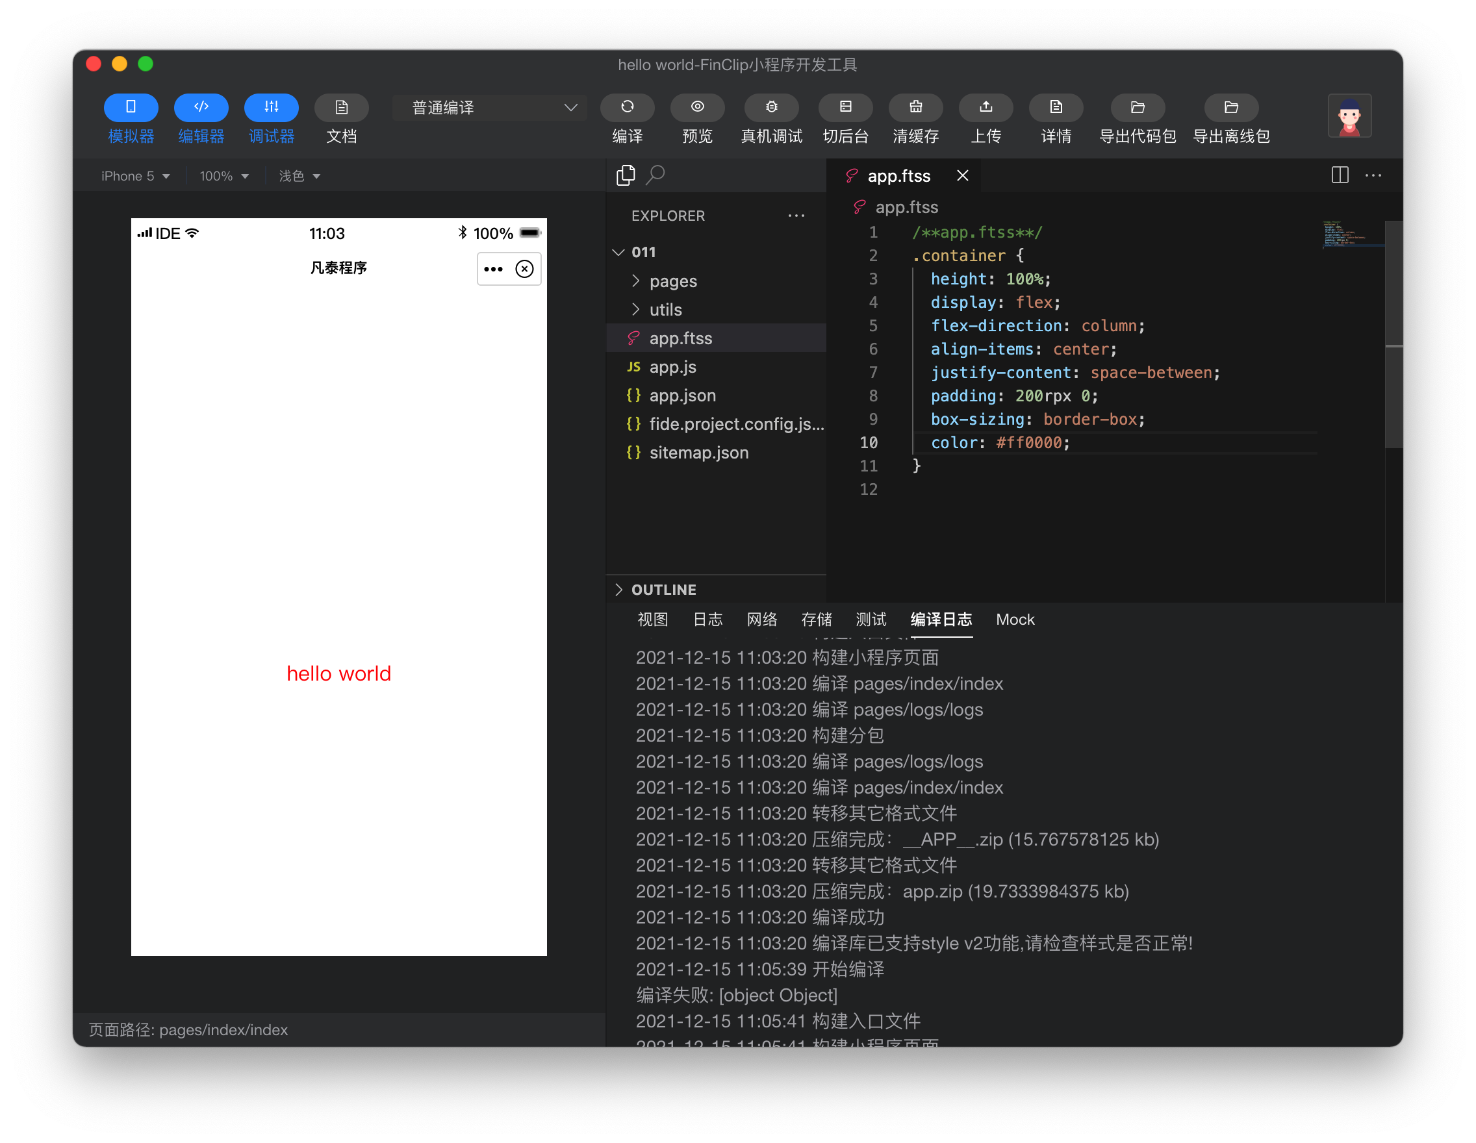Open the 普通编译 compile mode dropdown

[489, 107]
